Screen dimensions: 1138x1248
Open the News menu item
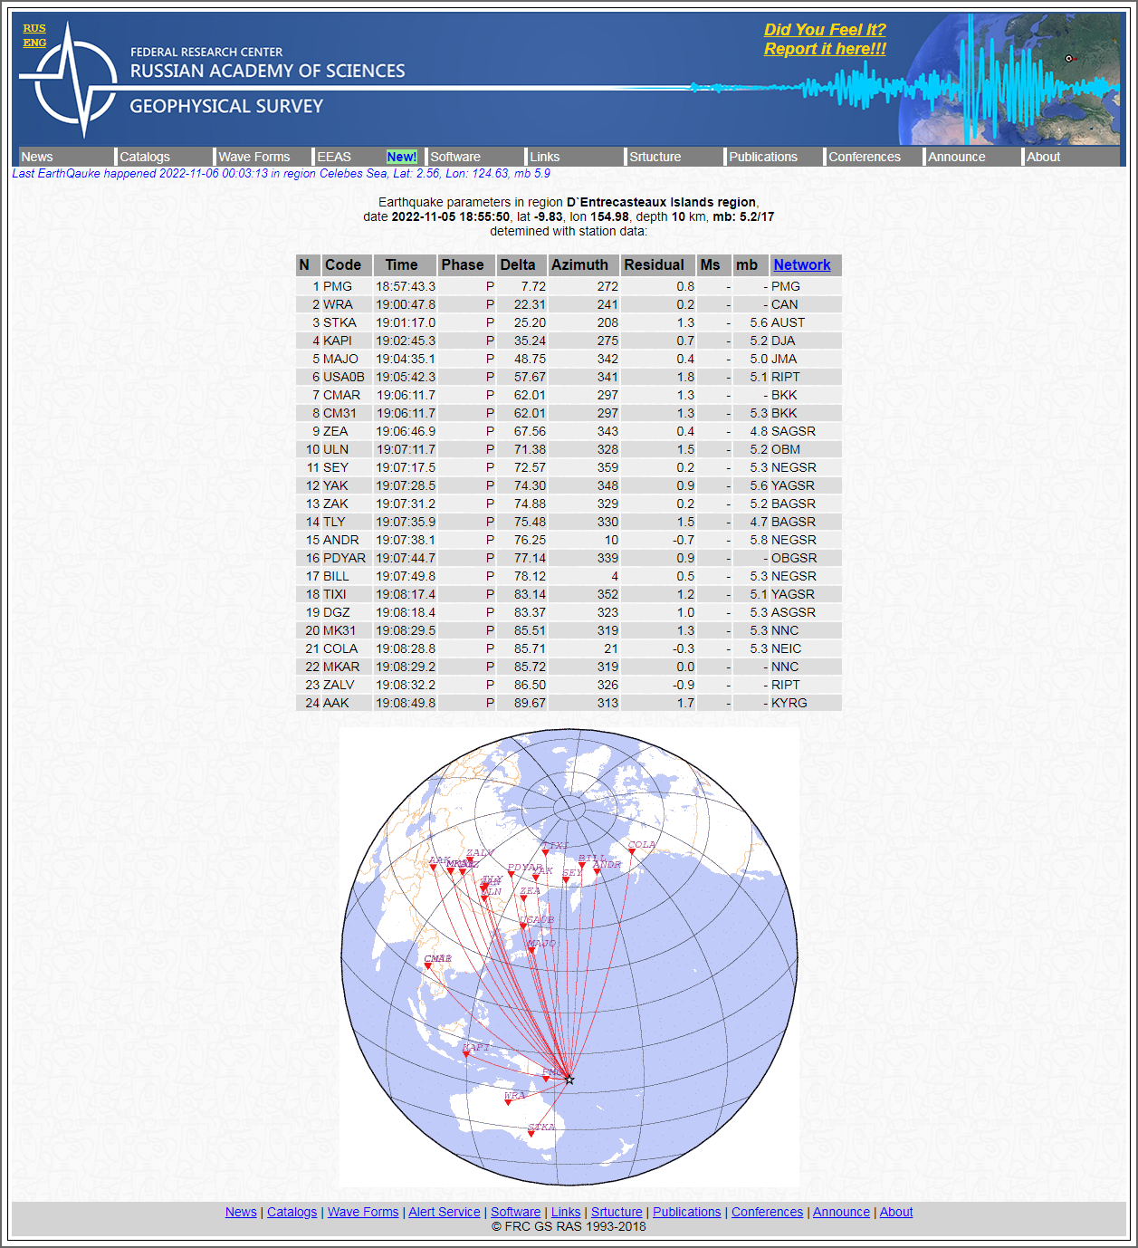click(37, 157)
